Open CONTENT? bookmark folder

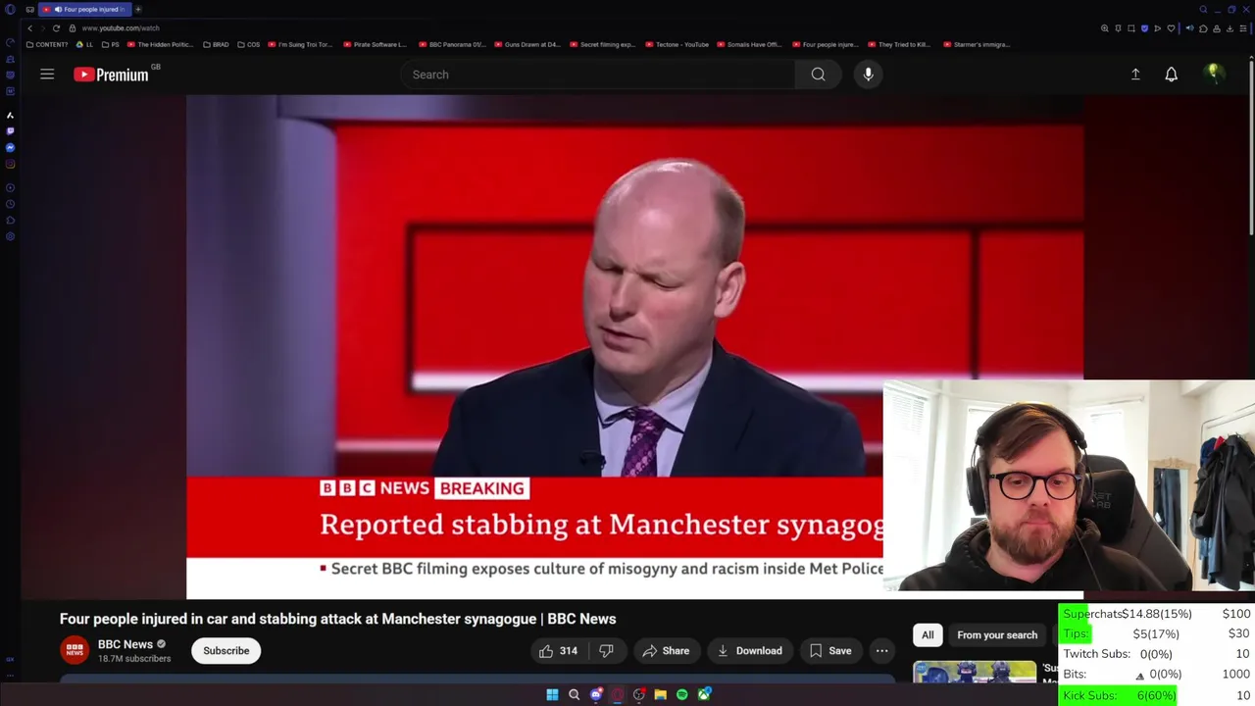pos(48,44)
